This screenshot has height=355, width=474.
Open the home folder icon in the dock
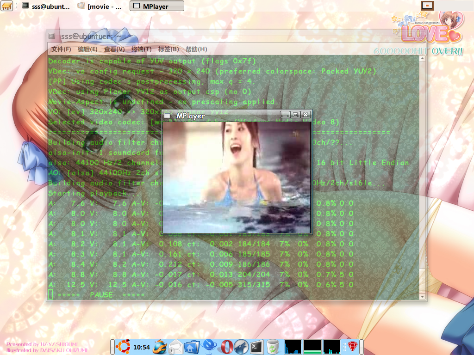coord(192,347)
